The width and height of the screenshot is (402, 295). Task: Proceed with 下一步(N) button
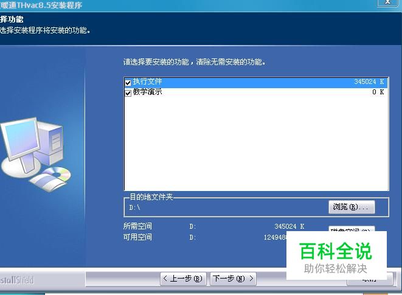pos(233,279)
